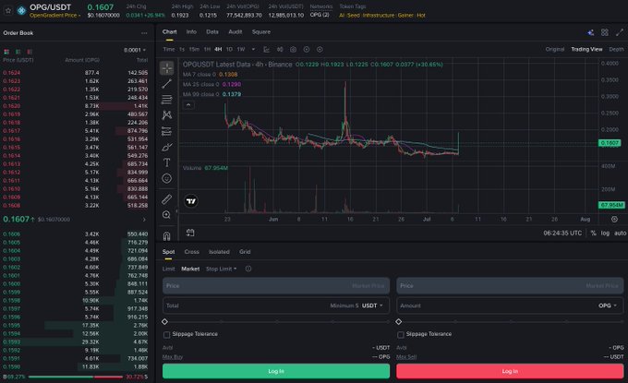Viewport: 628px width, 383px height.
Task: Click the Max Buy link
Action: pyautogui.click(x=172, y=356)
